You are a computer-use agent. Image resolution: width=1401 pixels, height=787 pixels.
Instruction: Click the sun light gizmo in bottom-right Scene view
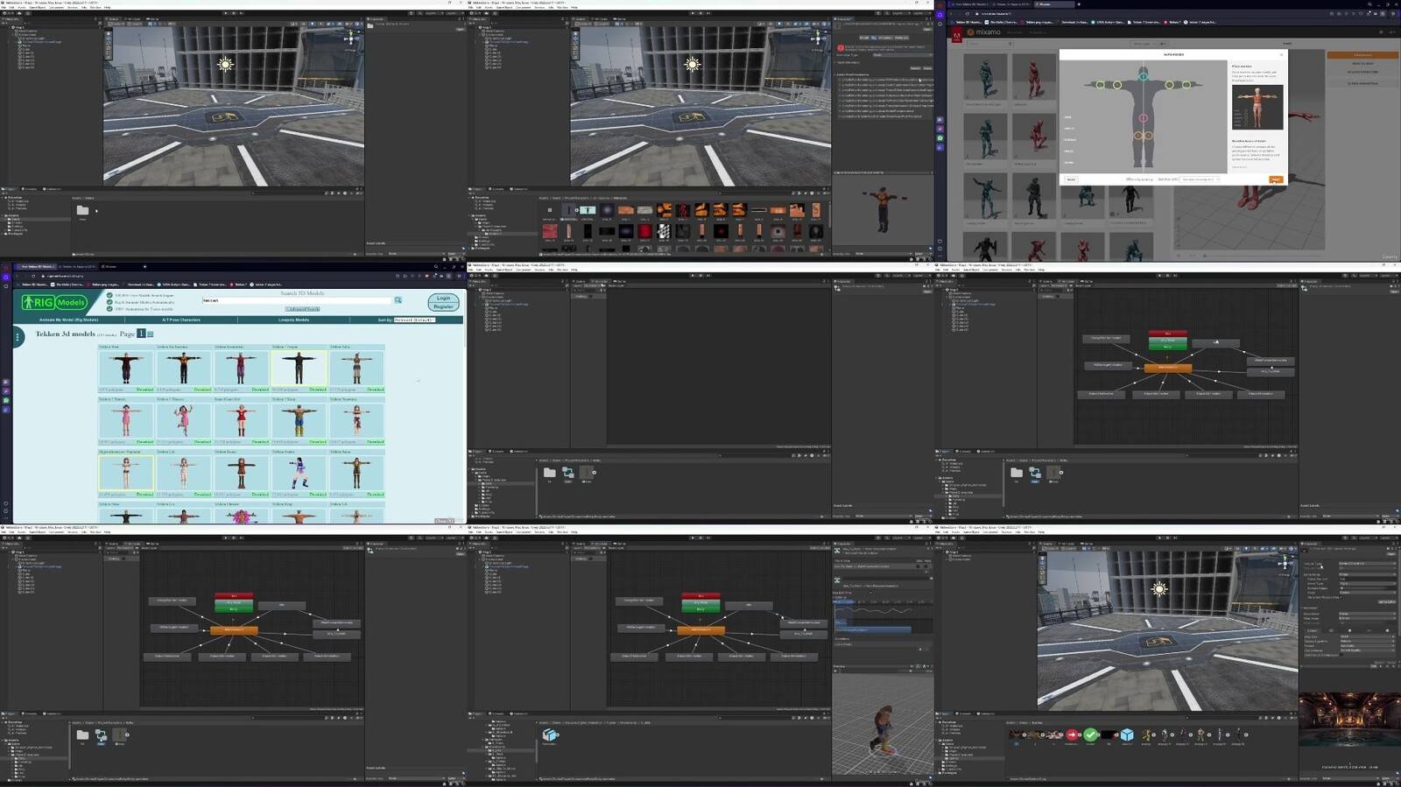coord(1159,589)
